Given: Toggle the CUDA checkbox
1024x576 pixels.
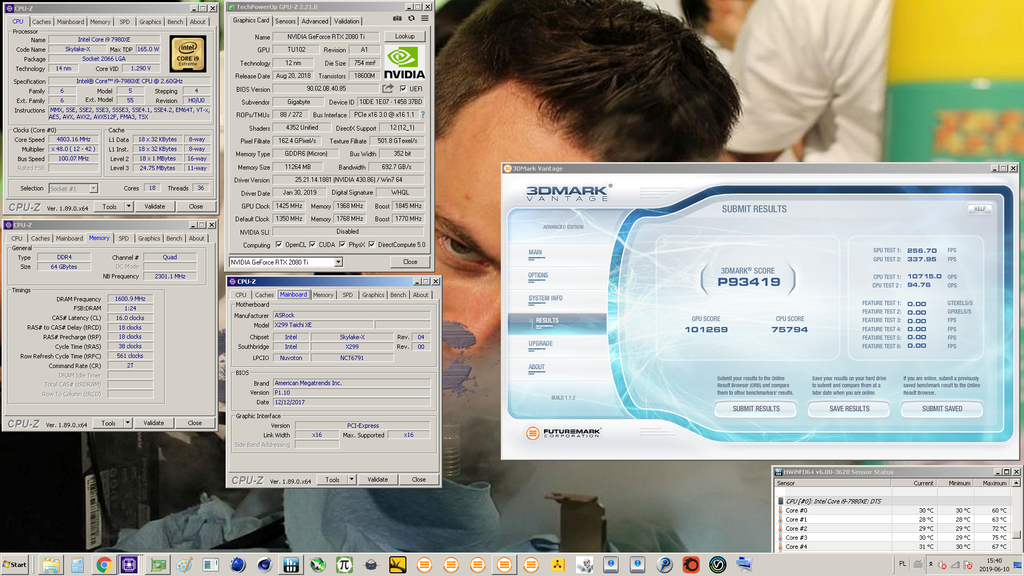Looking at the screenshot, I should pos(313,245).
